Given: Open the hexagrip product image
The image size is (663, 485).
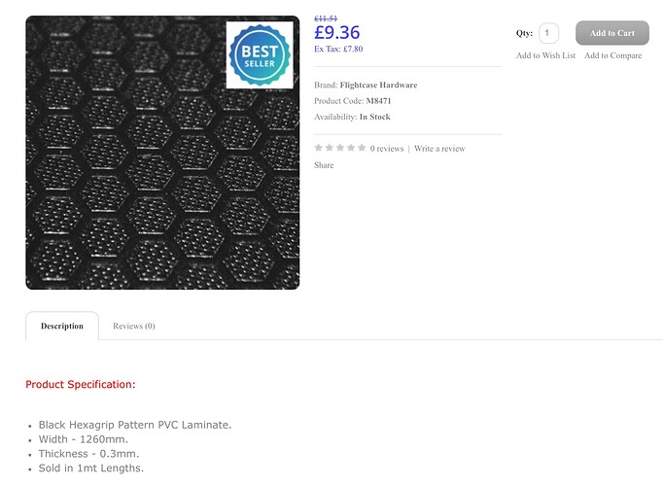Looking at the screenshot, I should (146, 175).
